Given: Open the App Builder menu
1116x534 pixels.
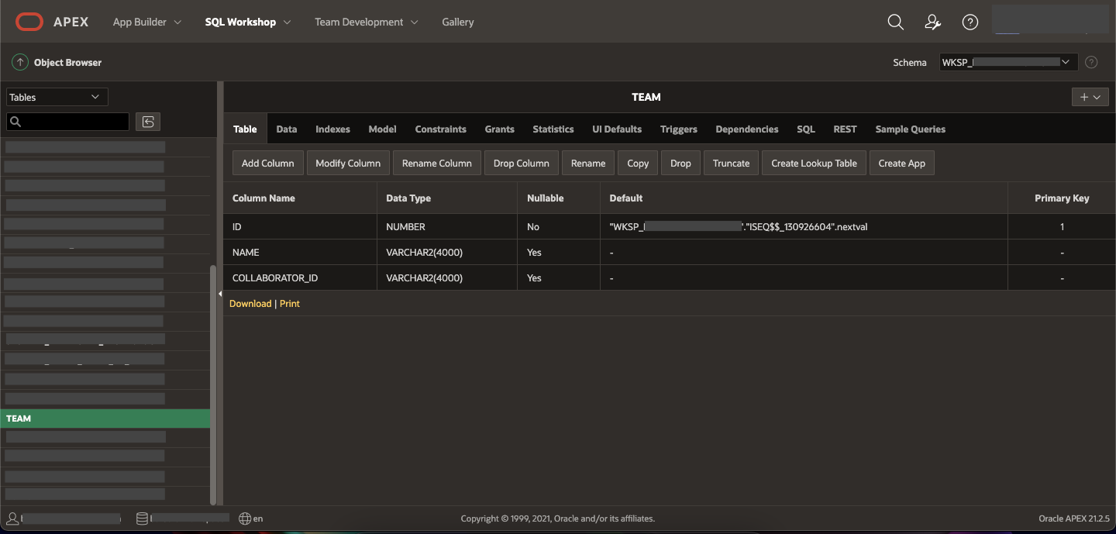Looking at the screenshot, I should (x=146, y=22).
